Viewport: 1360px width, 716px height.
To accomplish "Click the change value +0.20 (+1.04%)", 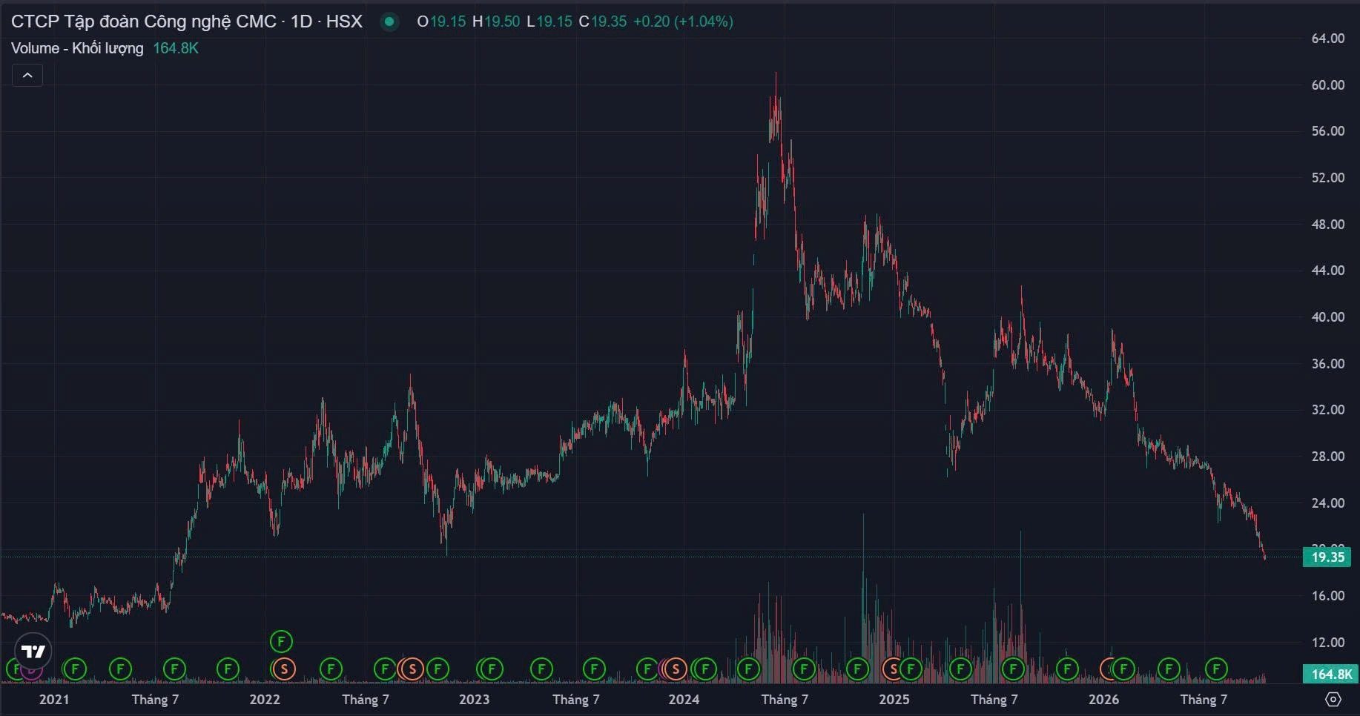I will 683,21.
